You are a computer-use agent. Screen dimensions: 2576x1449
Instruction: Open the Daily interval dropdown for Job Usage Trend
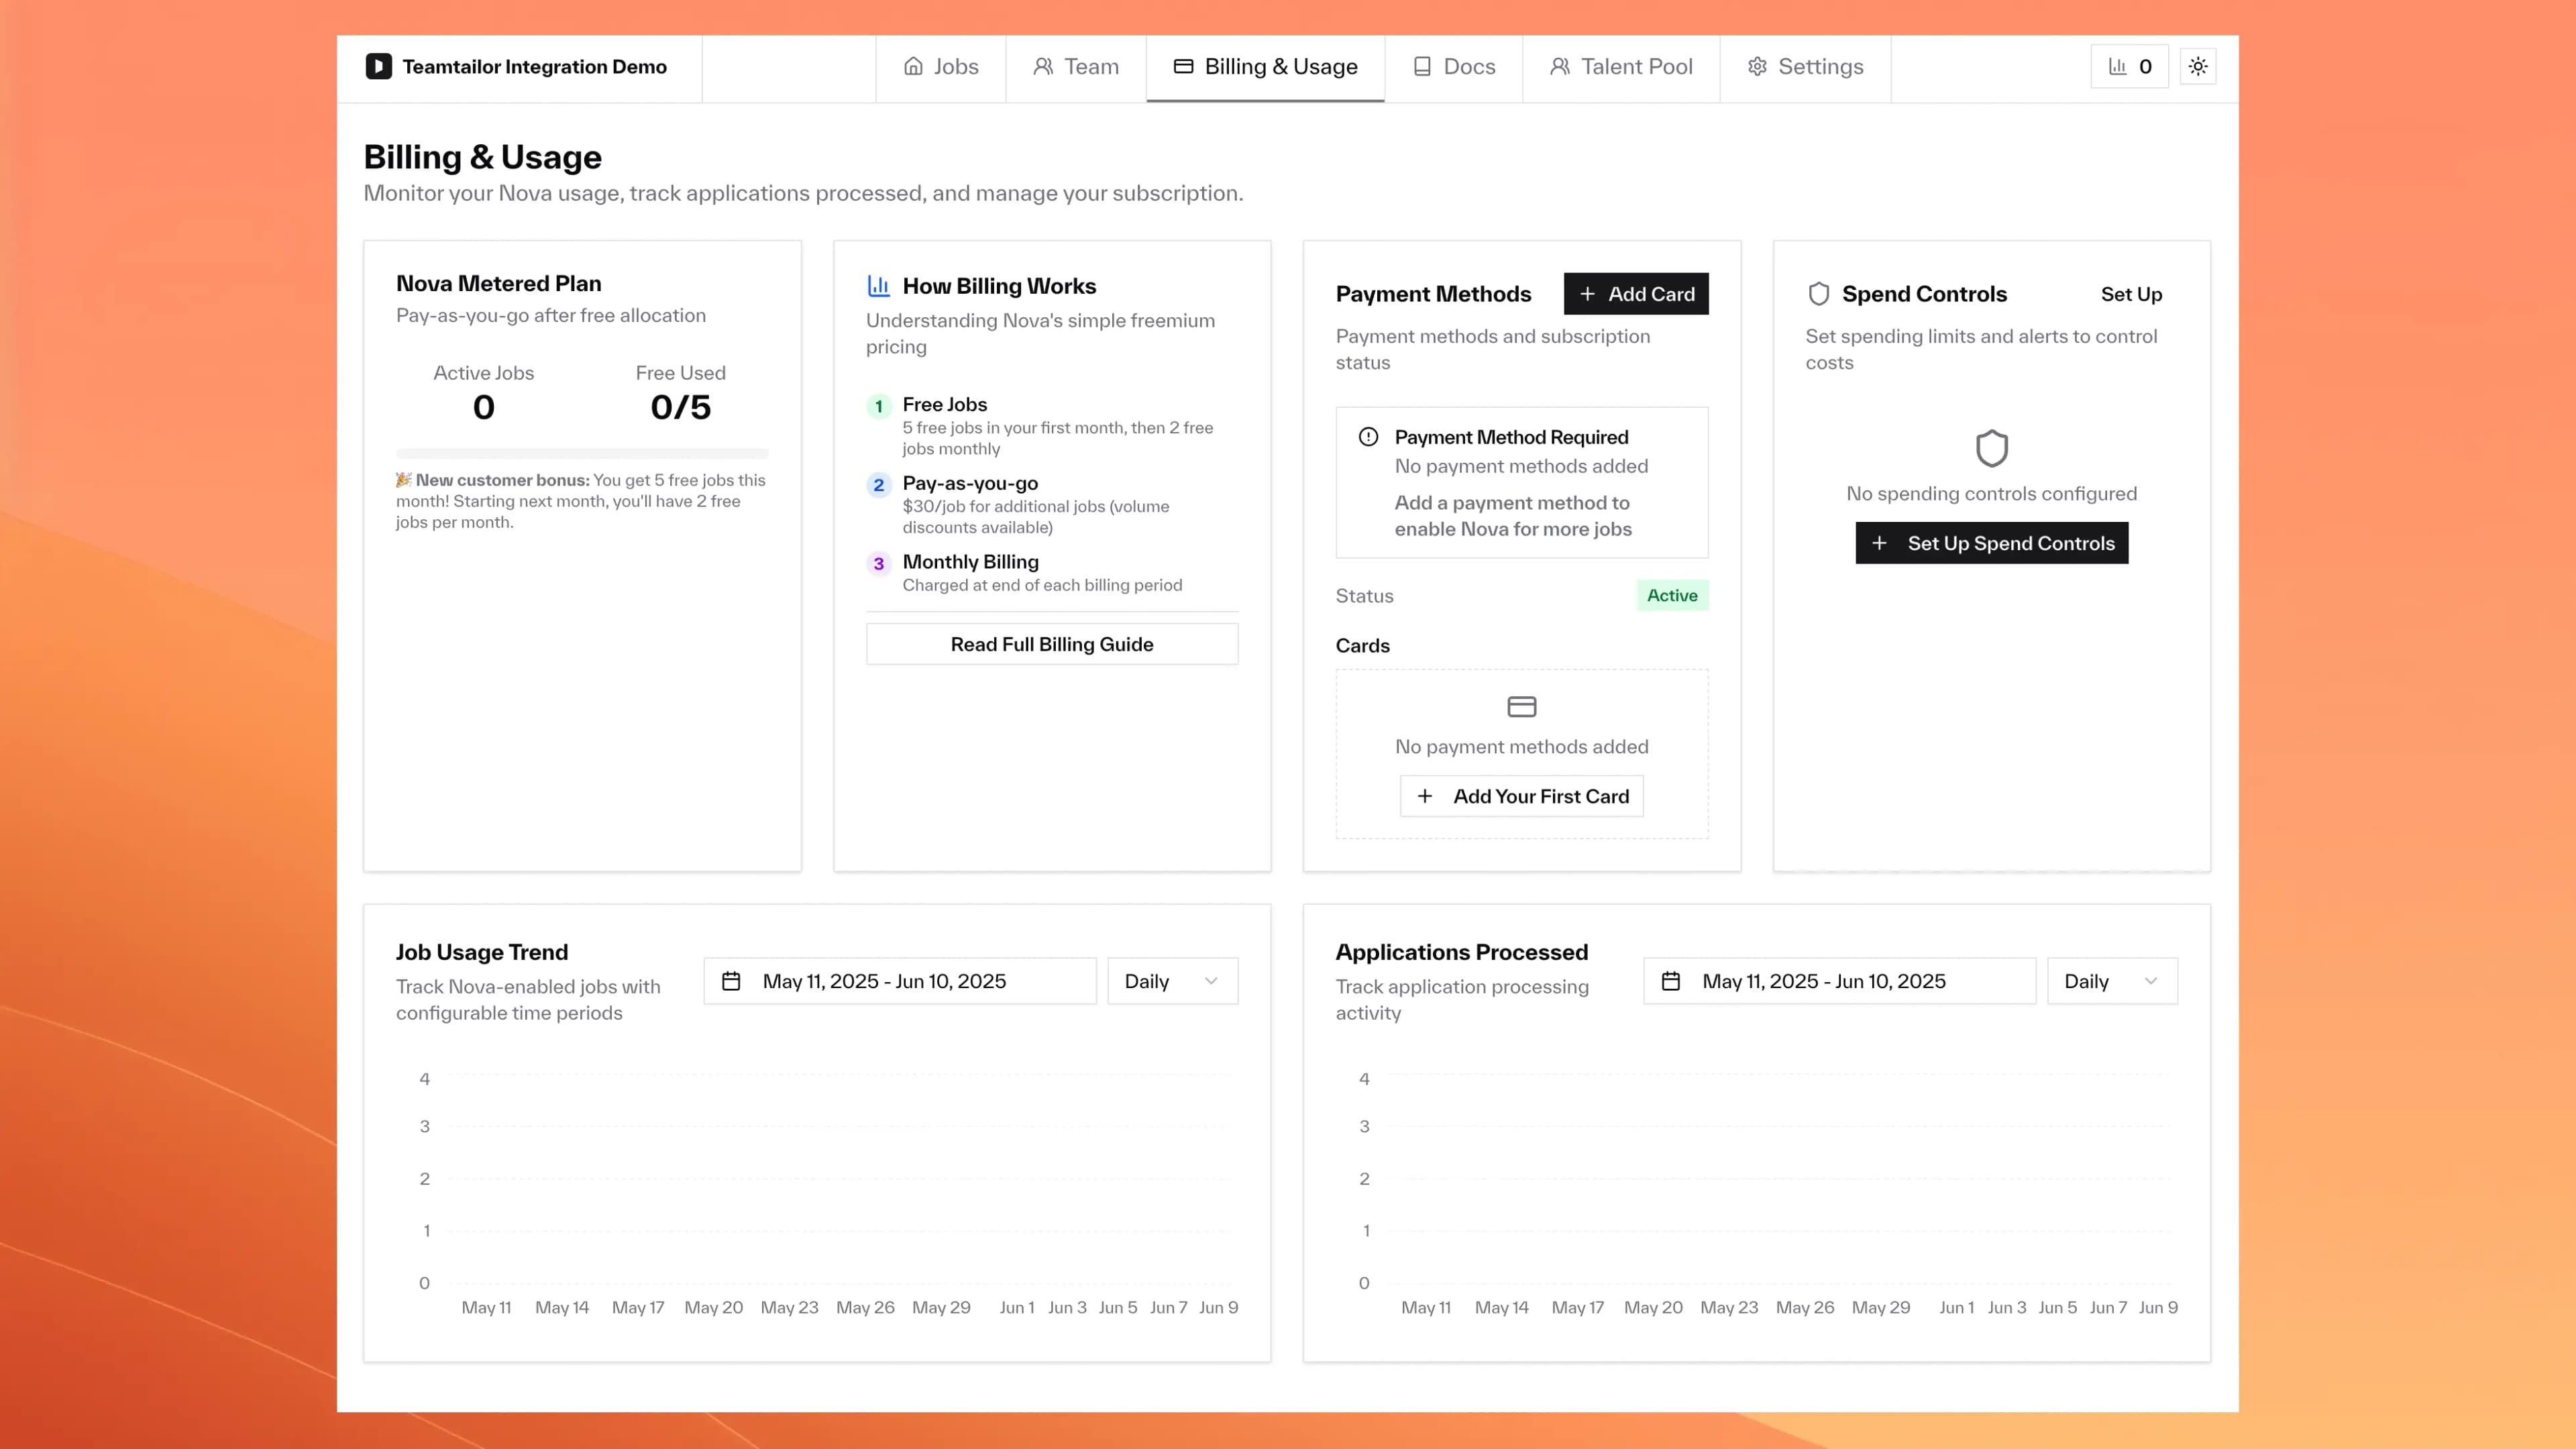pos(1171,981)
